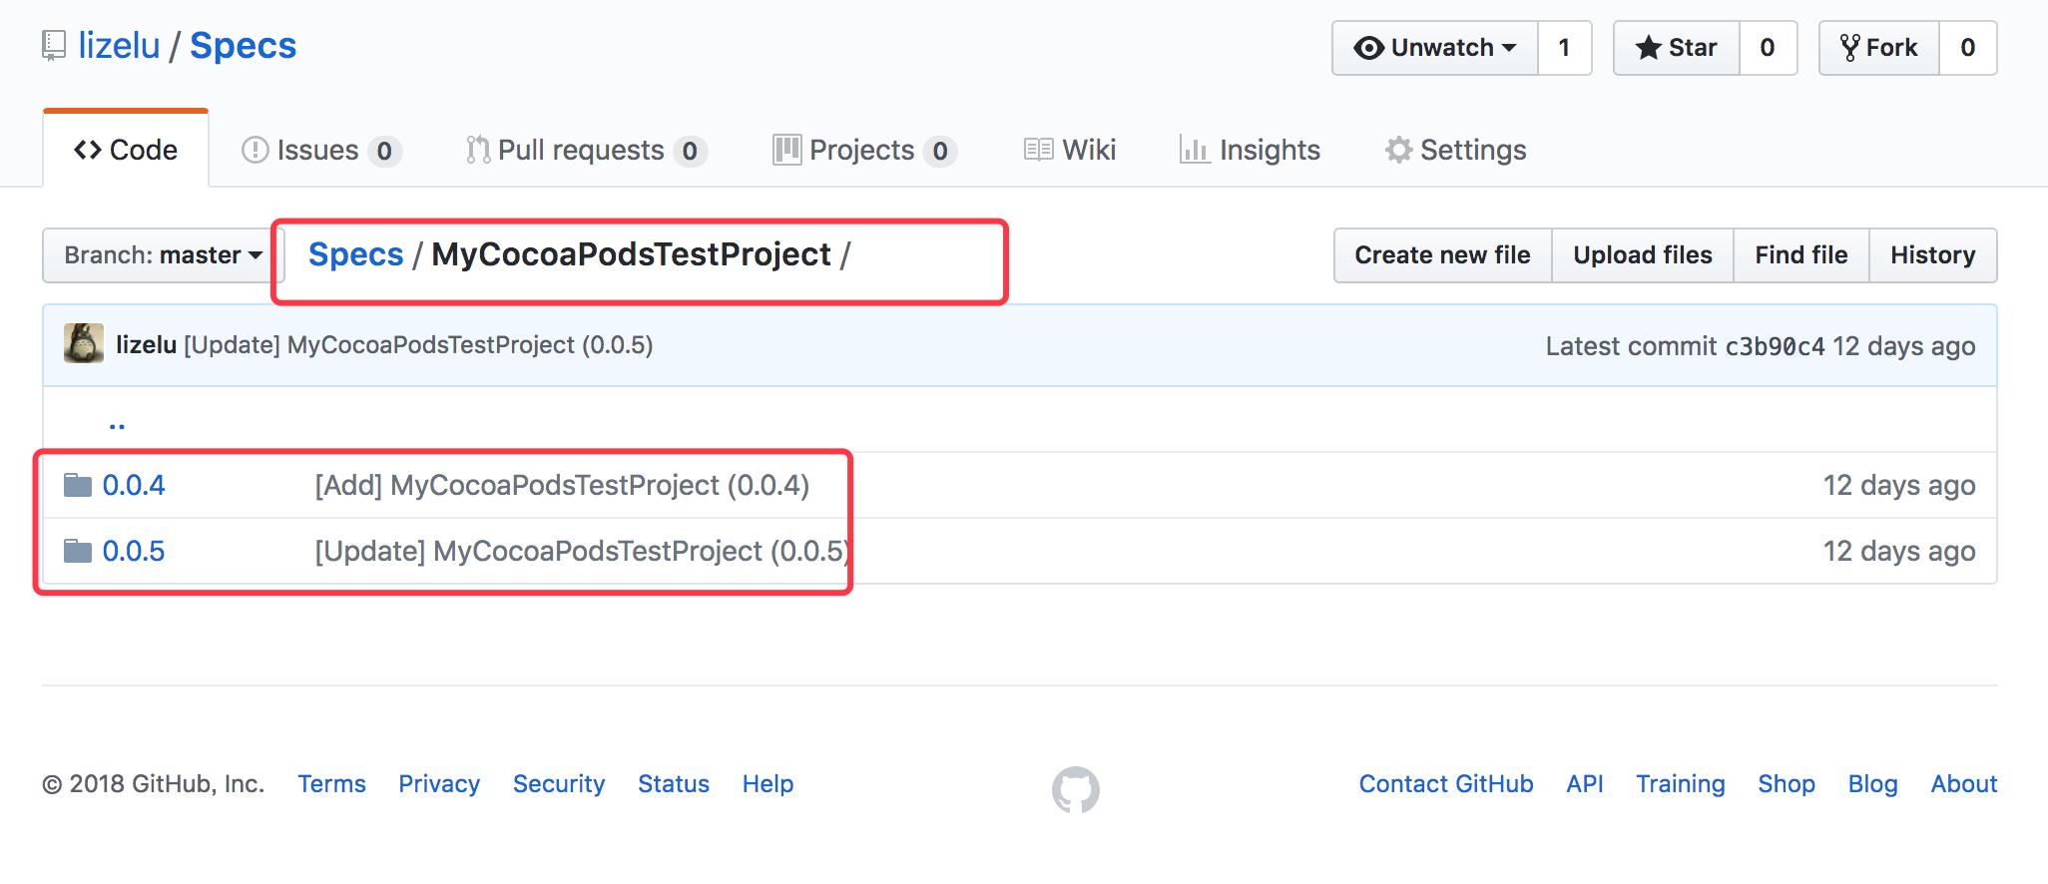The height and width of the screenshot is (884, 2048).
Task: Fork the Specs repository
Action: click(x=1879, y=48)
